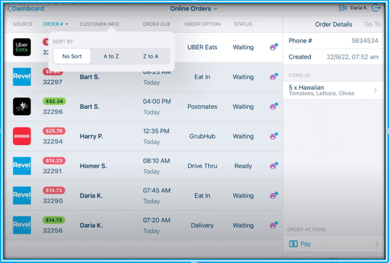Click the red $14.73 badge on order 32290

(54, 190)
